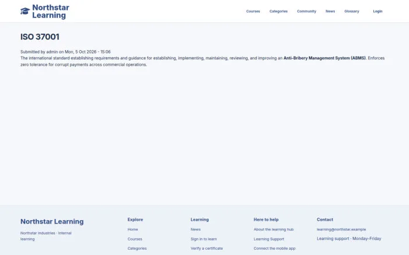Open the Community navigation link

coord(307,11)
